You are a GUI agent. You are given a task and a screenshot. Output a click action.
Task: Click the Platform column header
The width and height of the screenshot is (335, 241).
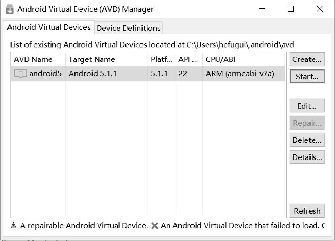click(161, 59)
